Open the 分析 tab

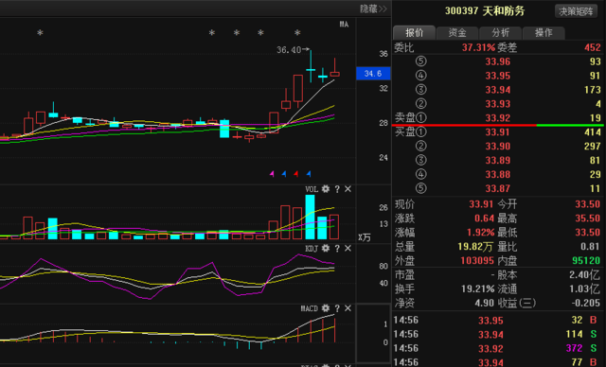click(x=501, y=33)
